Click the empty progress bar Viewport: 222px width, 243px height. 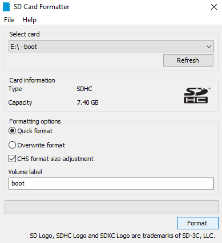pos(111,207)
